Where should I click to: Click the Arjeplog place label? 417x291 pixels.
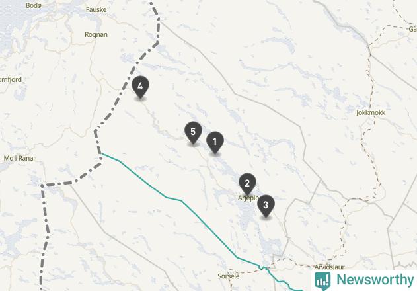coord(248,198)
